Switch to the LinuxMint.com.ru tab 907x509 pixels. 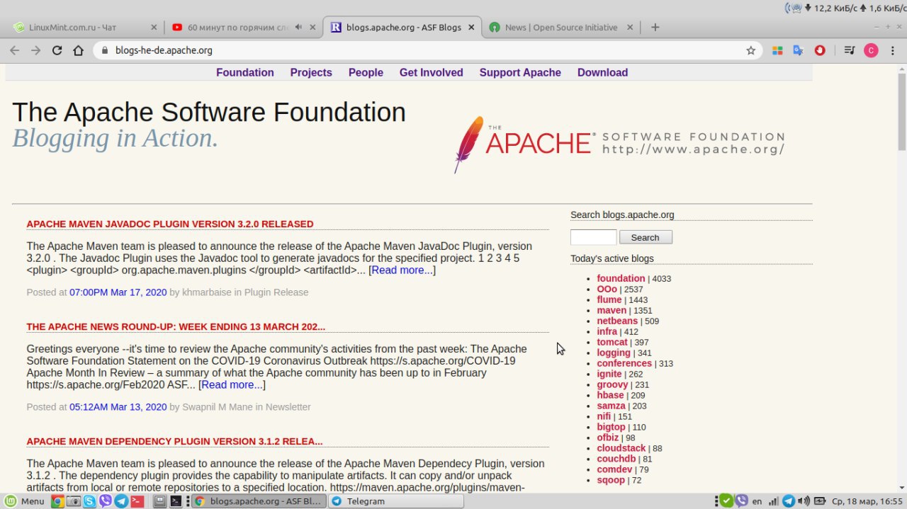pos(84,27)
